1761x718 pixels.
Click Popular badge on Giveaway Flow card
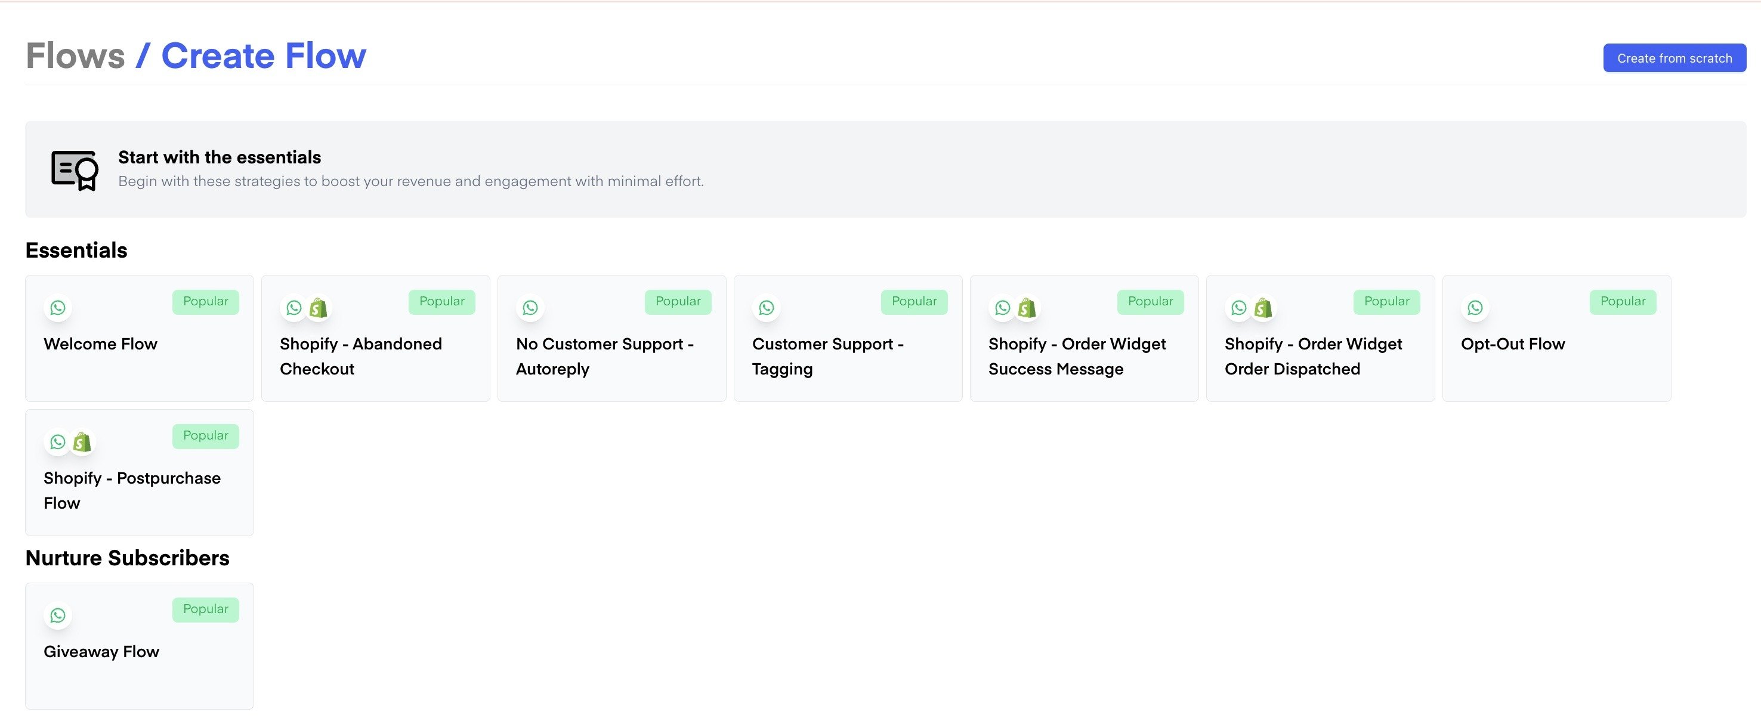206,609
